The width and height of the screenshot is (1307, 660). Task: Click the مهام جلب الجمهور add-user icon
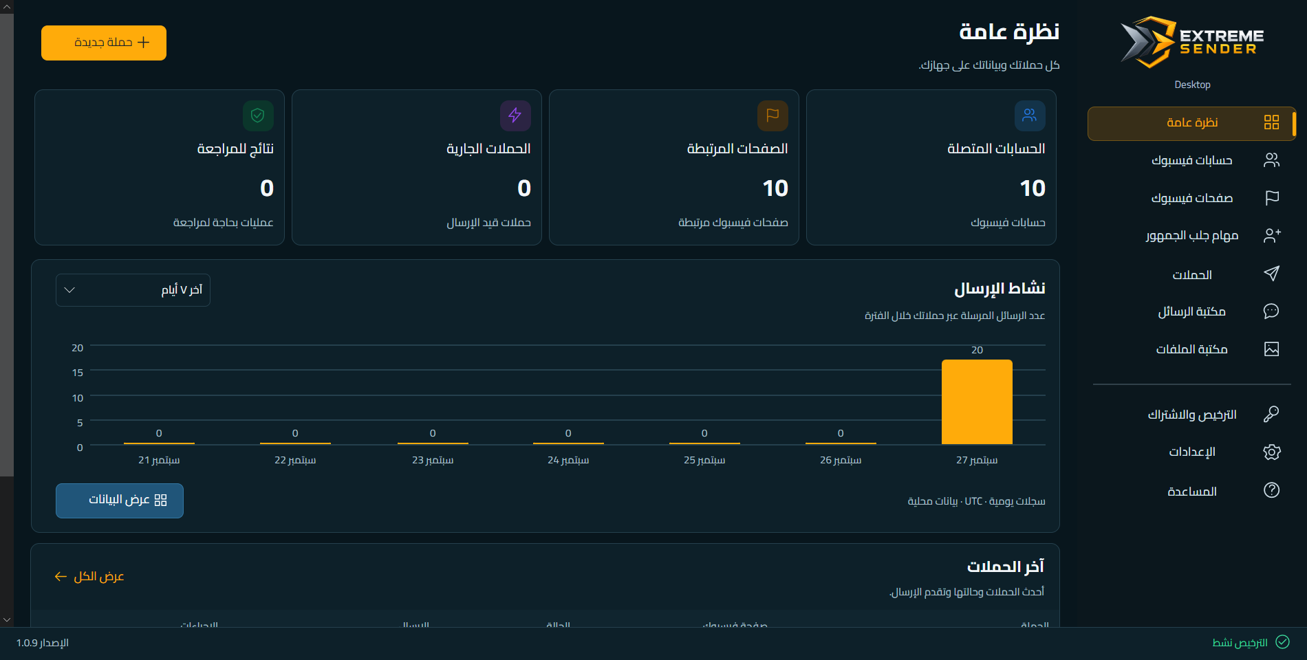tap(1271, 236)
